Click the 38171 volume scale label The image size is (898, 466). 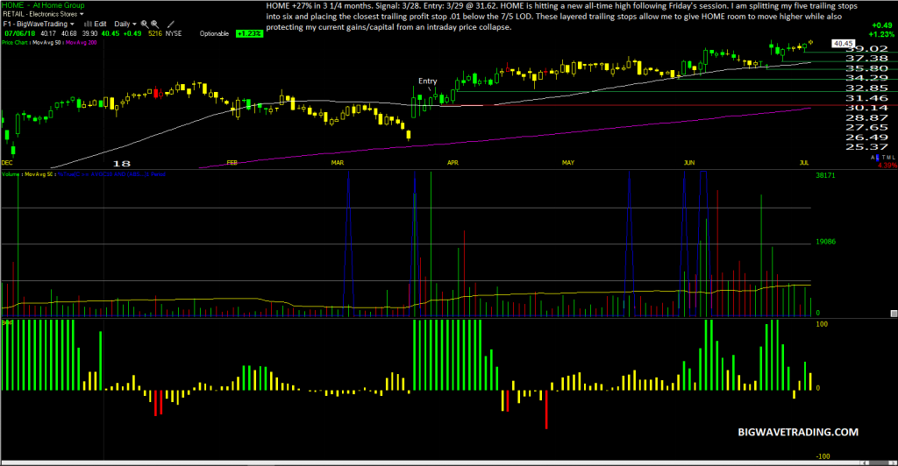click(x=825, y=175)
